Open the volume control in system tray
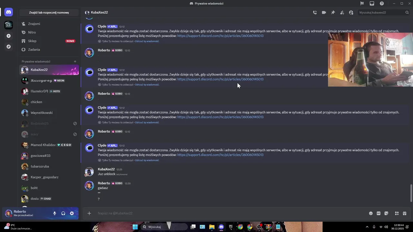The width and height of the screenshot is (413, 232). coord(387,227)
